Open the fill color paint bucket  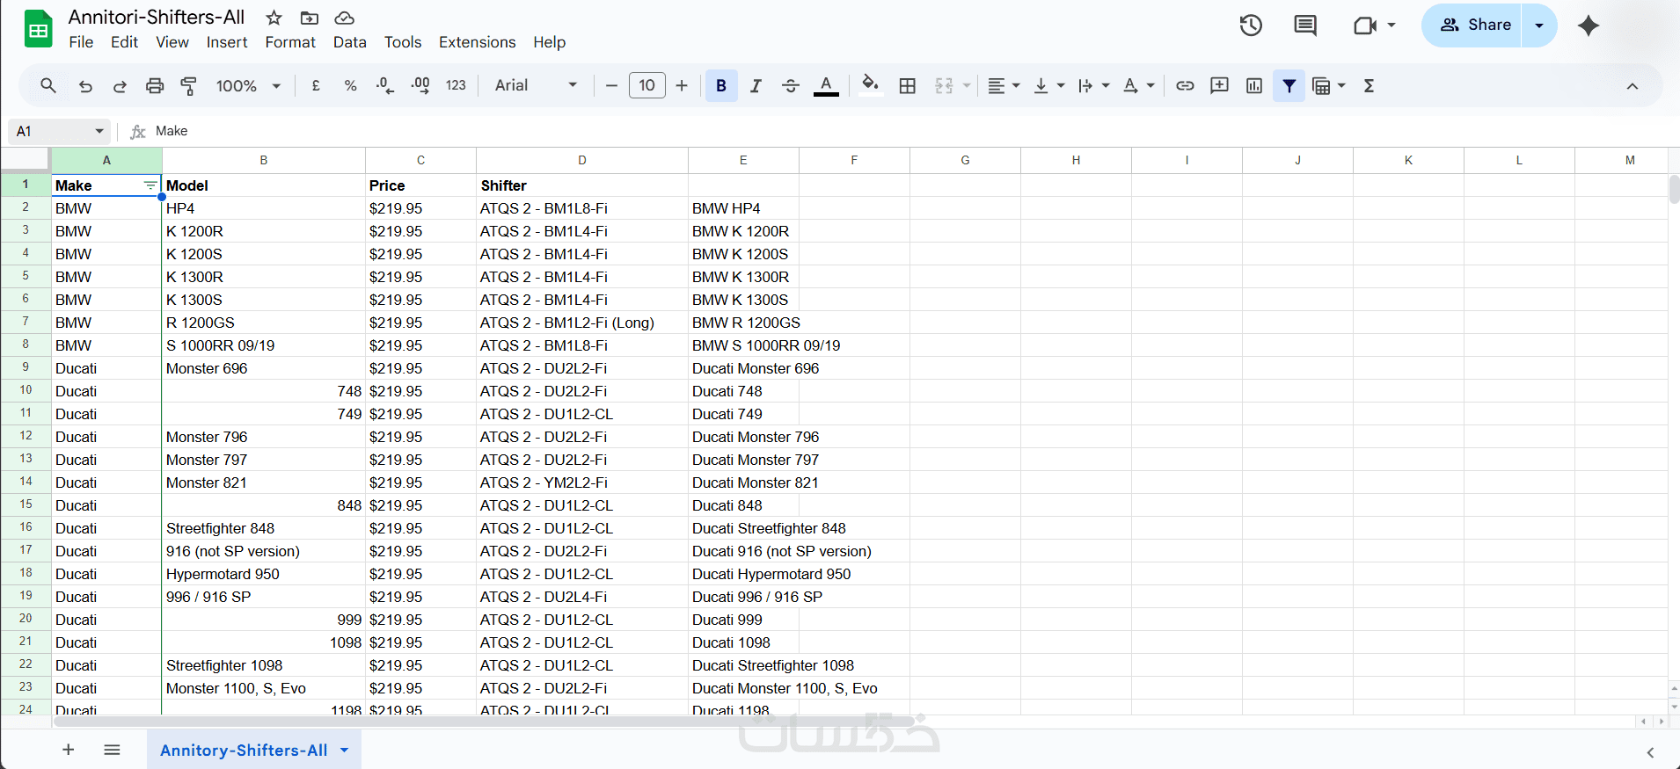[870, 85]
